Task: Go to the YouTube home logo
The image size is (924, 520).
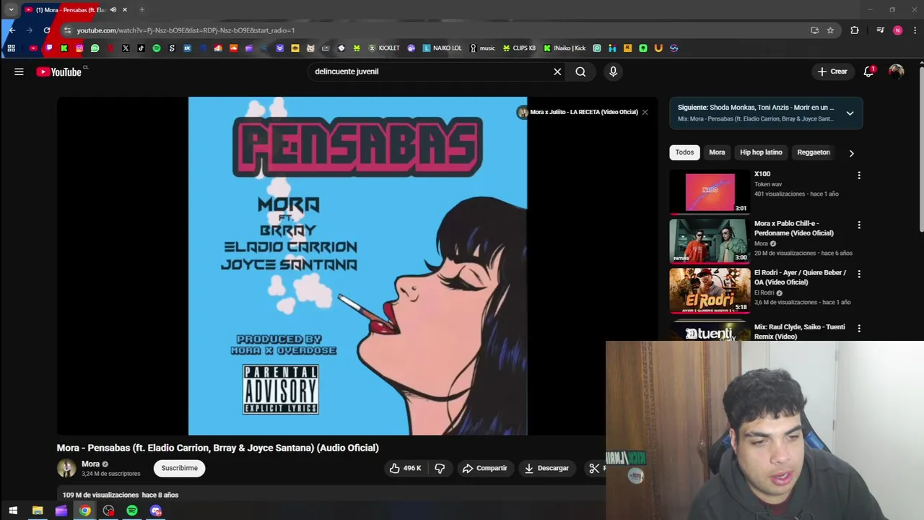Action: point(59,71)
